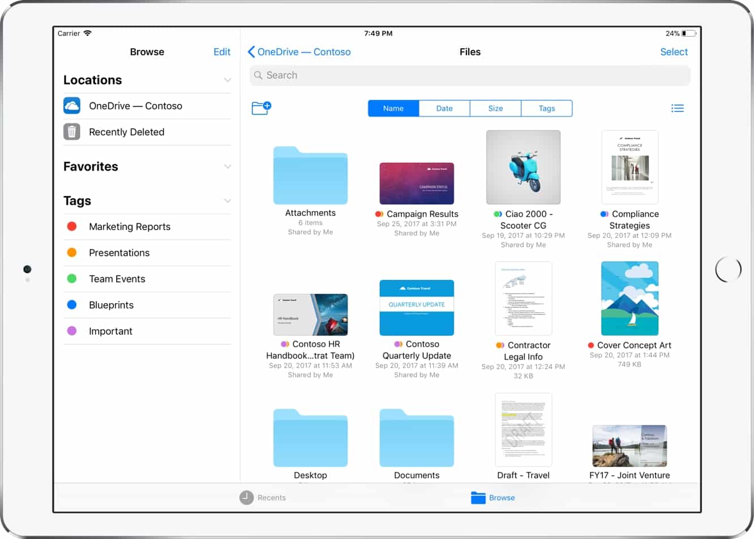
Task: Open the Recents clock icon
Action: 246,498
